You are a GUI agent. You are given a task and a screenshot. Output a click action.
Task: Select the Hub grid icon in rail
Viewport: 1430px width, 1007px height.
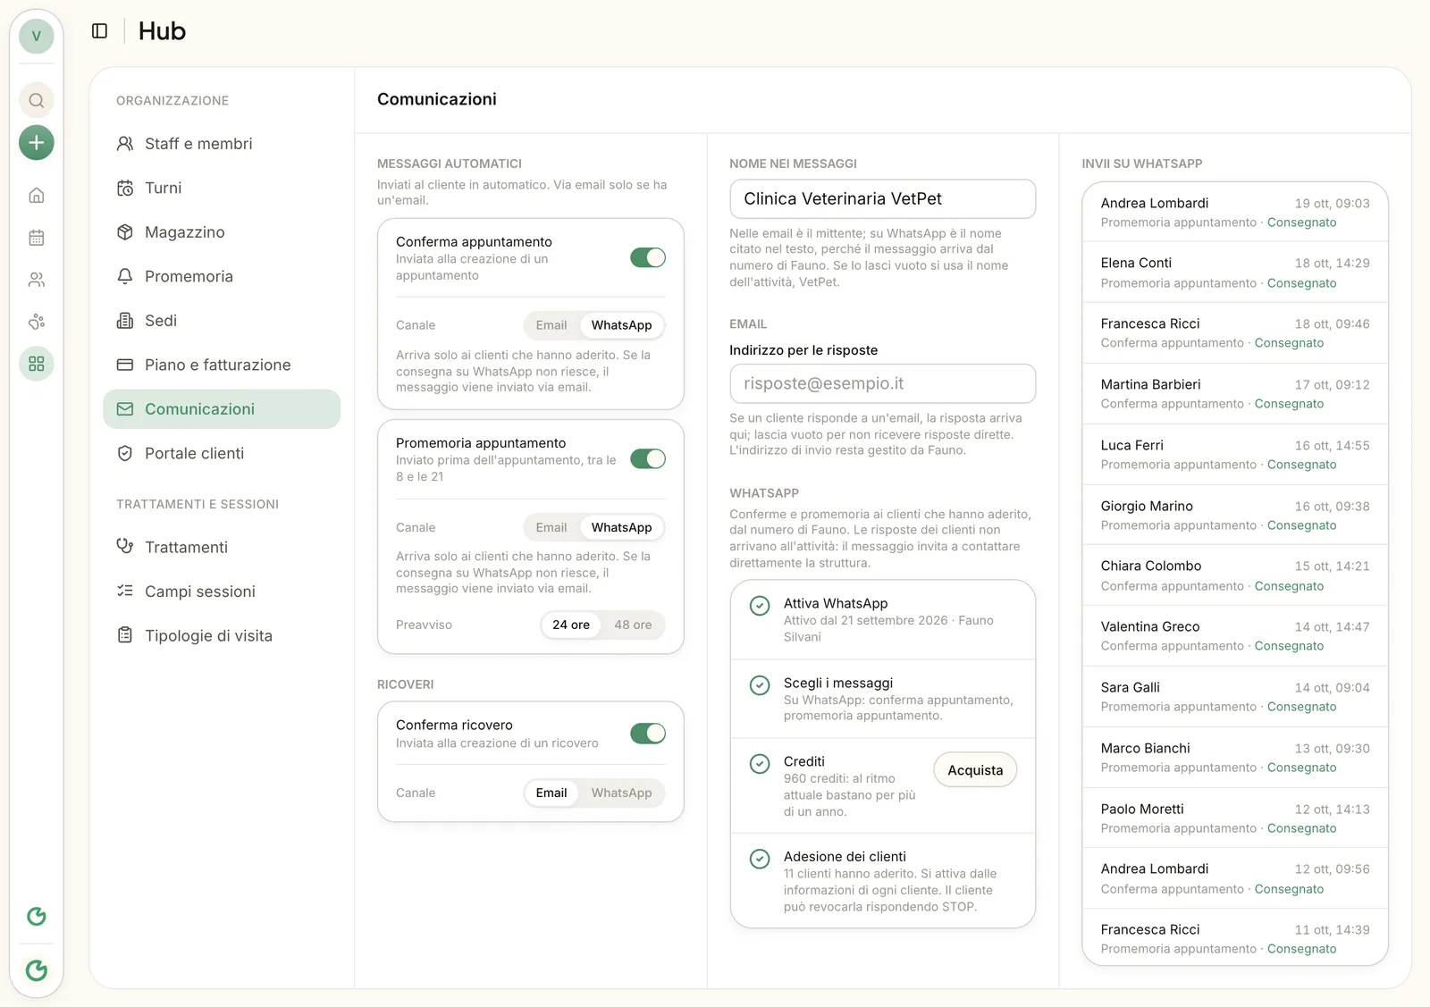pos(37,364)
